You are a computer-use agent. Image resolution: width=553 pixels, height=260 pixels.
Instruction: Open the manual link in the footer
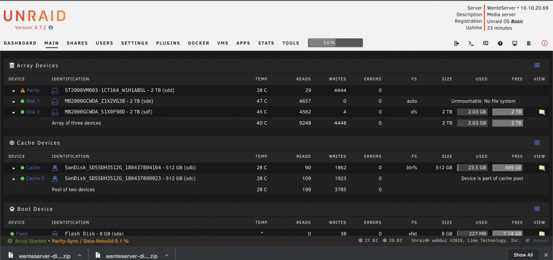point(541,241)
